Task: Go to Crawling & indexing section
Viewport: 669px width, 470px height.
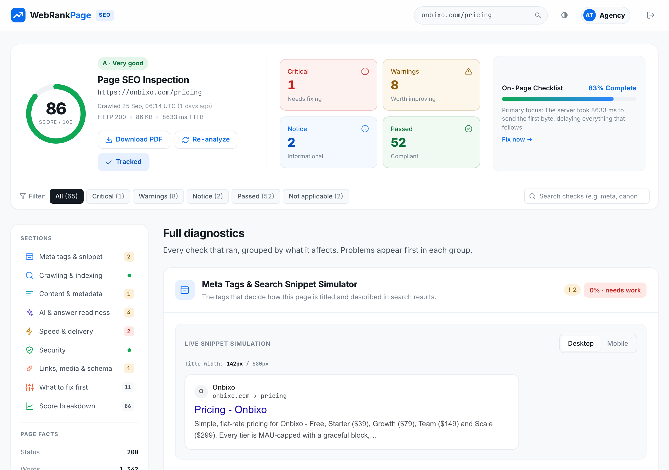Action: [x=79, y=275]
